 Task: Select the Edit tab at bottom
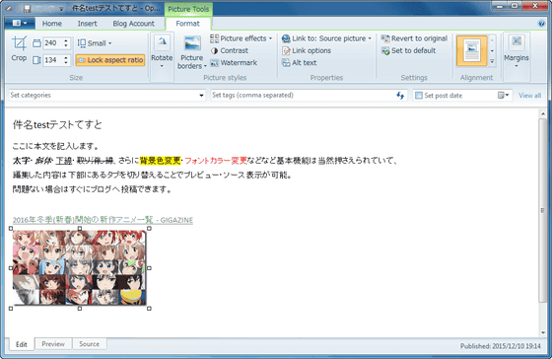21,344
